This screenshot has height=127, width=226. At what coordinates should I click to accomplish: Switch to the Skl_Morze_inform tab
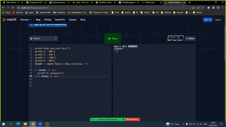(105, 2)
